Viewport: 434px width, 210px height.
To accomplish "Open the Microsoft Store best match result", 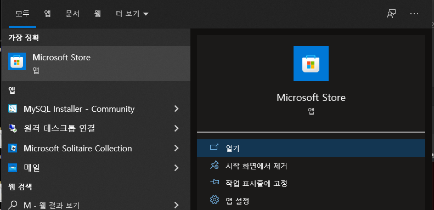I will 96,64.
